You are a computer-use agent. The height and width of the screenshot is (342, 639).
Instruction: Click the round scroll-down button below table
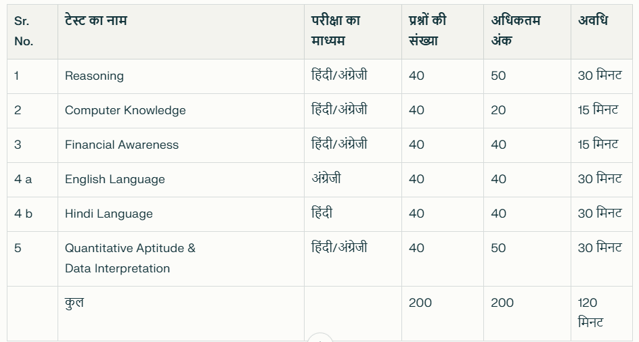tap(320, 339)
